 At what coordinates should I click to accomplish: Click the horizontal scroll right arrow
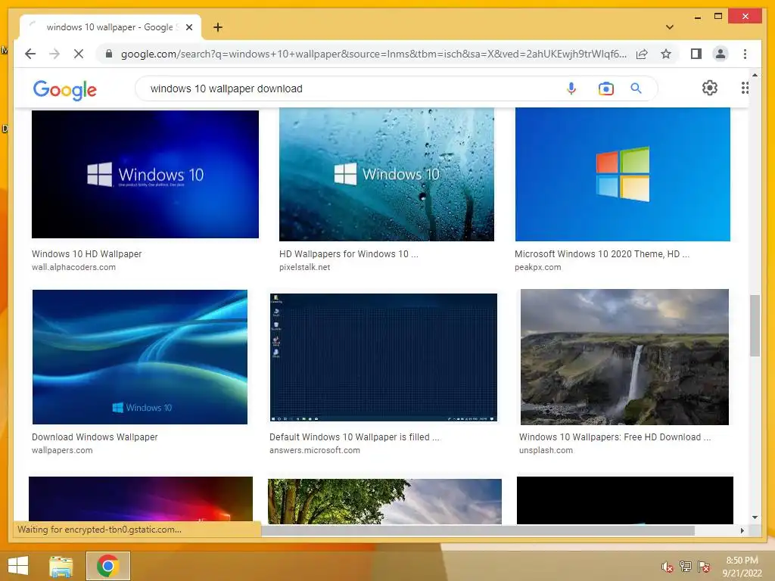pos(742,530)
